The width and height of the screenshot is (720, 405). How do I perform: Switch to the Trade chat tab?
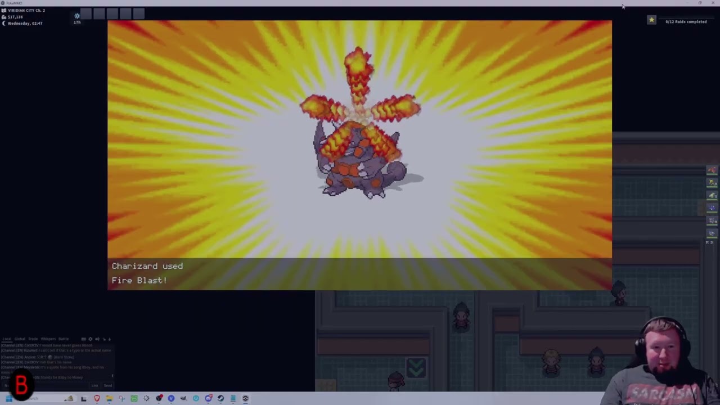tap(33, 339)
